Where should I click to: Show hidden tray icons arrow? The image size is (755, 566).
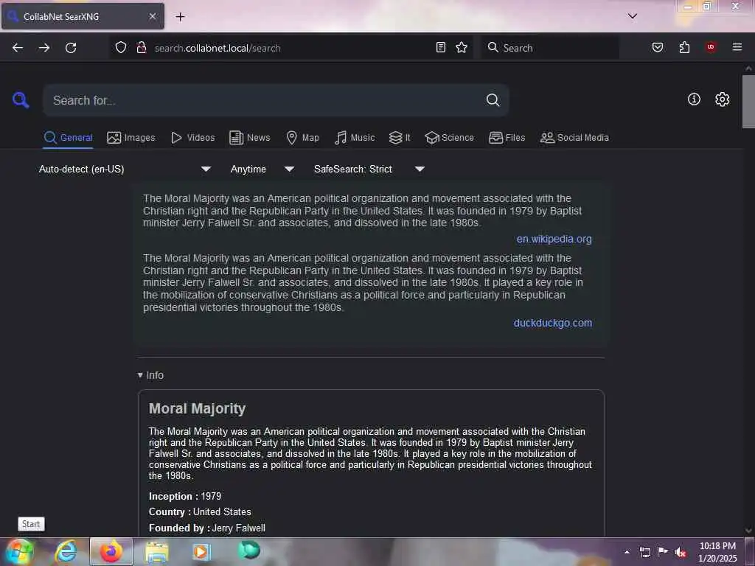coord(627,552)
